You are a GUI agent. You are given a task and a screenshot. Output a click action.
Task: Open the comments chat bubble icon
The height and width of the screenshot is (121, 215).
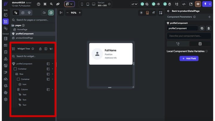[147, 4]
